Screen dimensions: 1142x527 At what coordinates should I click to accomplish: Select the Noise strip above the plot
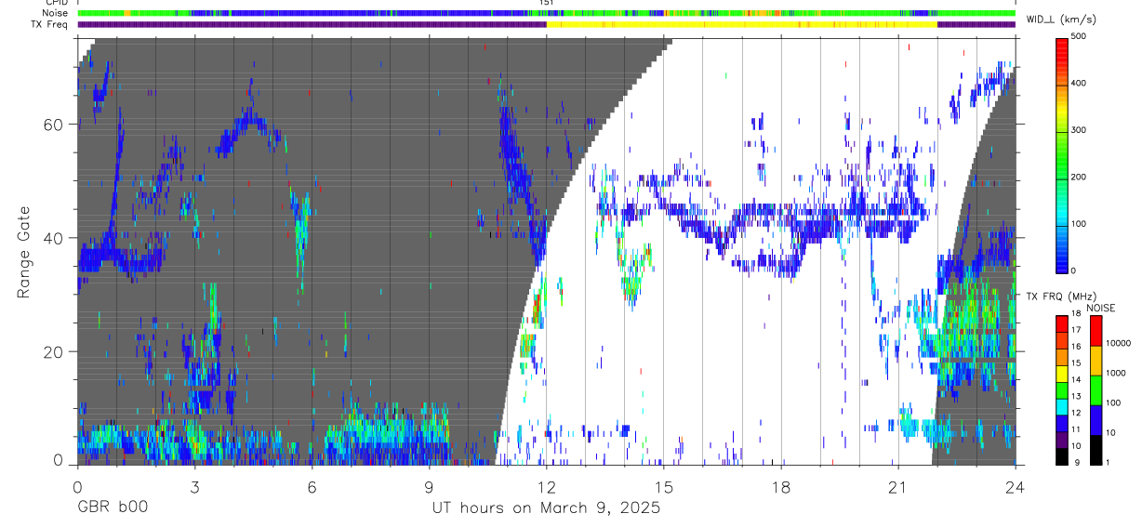546,13
